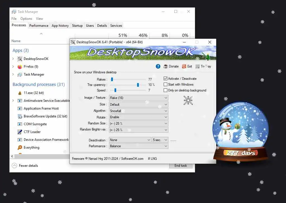Click the End task button
The image size is (286, 203).
click(x=181, y=166)
